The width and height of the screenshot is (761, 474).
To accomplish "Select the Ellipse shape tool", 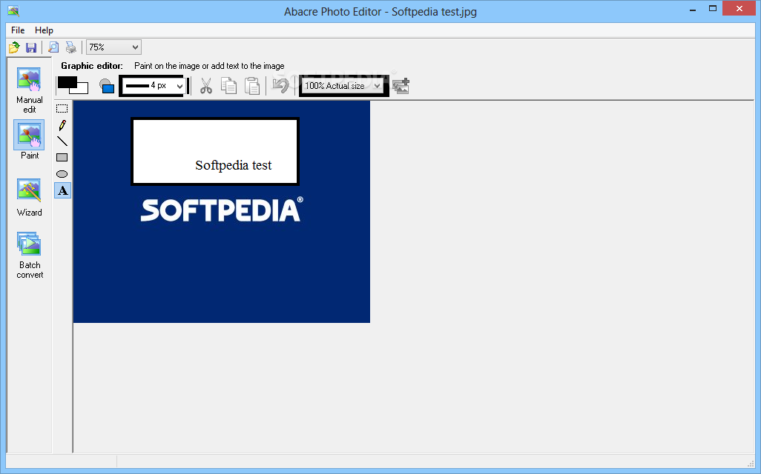I will point(62,174).
